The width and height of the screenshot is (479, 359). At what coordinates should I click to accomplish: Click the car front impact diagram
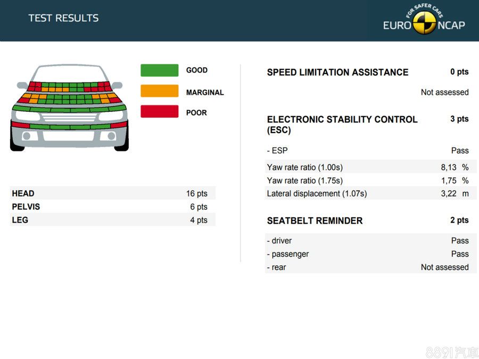(69, 108)
